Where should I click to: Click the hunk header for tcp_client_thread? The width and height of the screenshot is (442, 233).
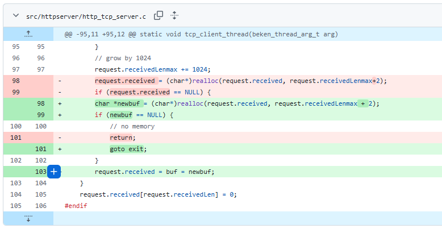click(x=201, y=35)
